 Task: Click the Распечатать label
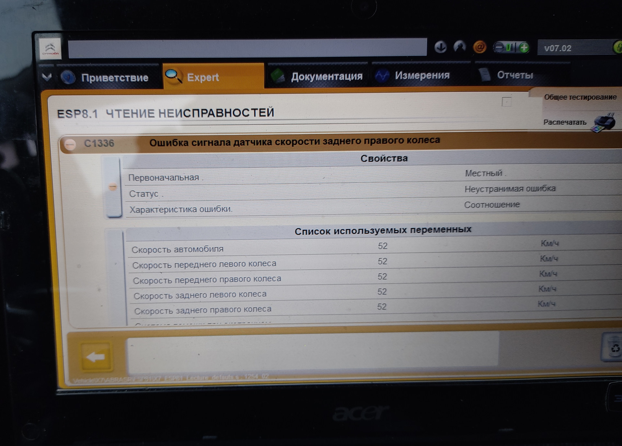(565, 122)
